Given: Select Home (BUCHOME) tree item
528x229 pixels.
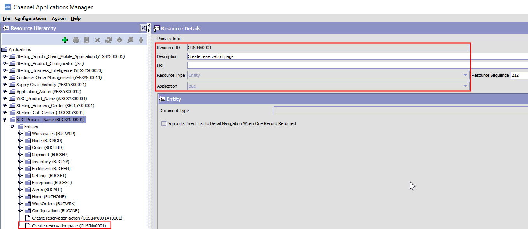Looking at the screenshot, I should coord(49,197).
